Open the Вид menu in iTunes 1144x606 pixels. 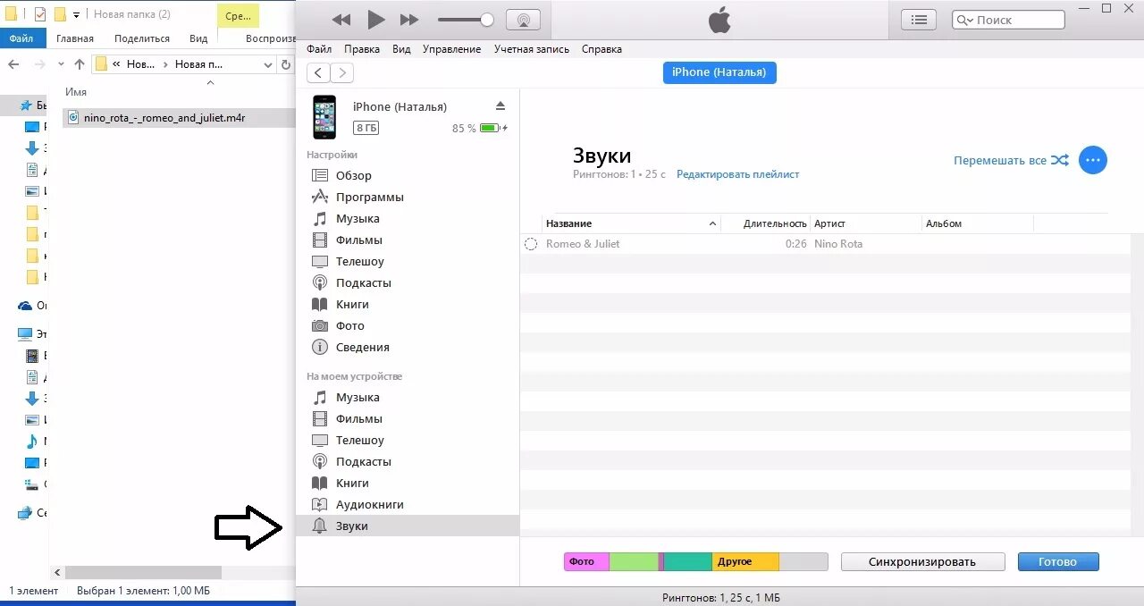click(x=402, y=49)
